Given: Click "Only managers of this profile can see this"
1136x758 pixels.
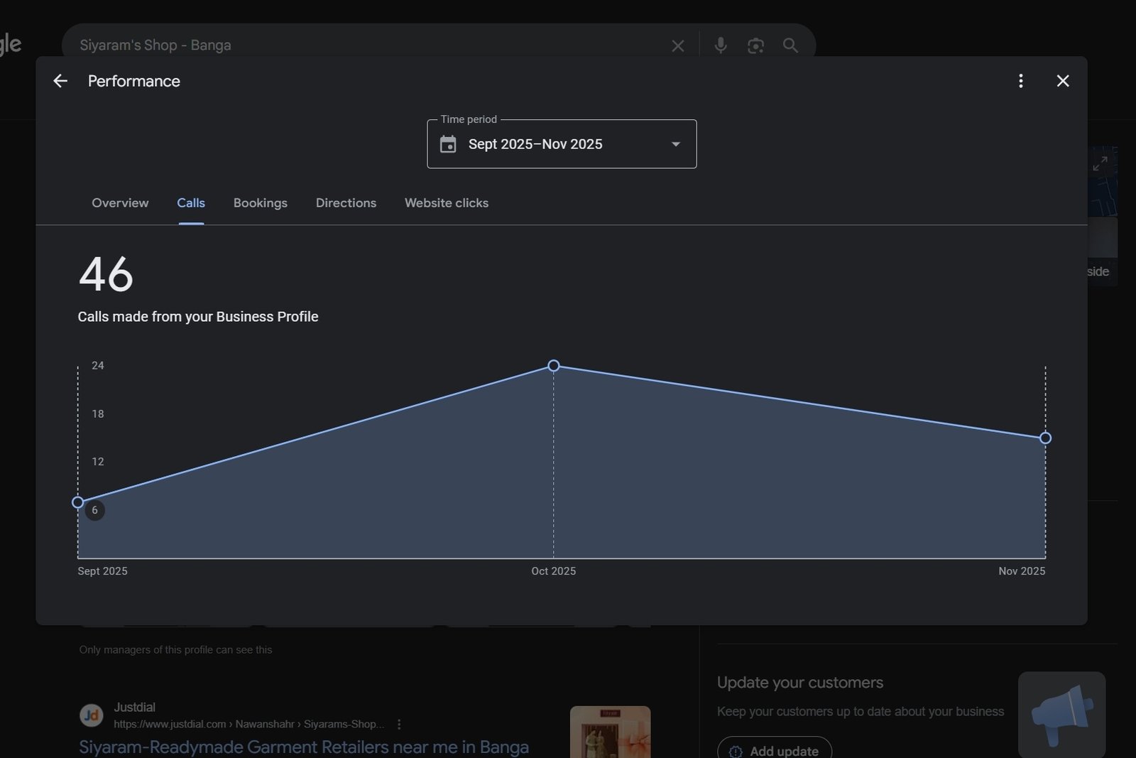Looking at the screenshot, I should click(x=175, y=650).
